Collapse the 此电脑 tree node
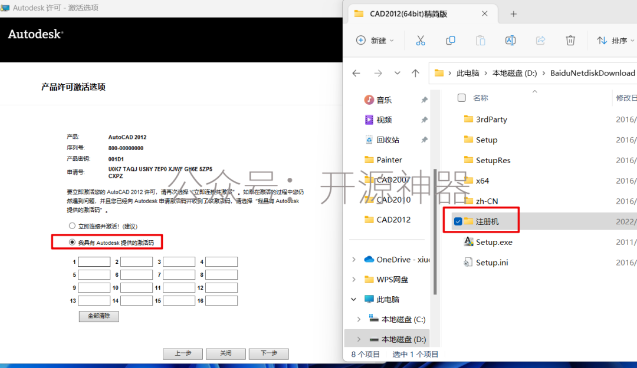The image size is (637, 368). click(354, 300)
